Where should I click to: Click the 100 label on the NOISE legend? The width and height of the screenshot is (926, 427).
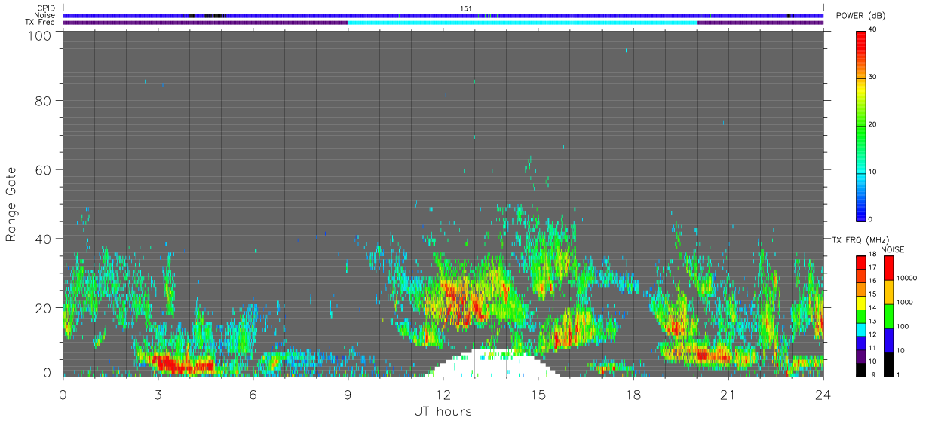point(904,326)
